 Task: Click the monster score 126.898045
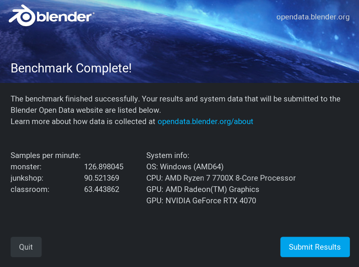(x=104, y=167)
